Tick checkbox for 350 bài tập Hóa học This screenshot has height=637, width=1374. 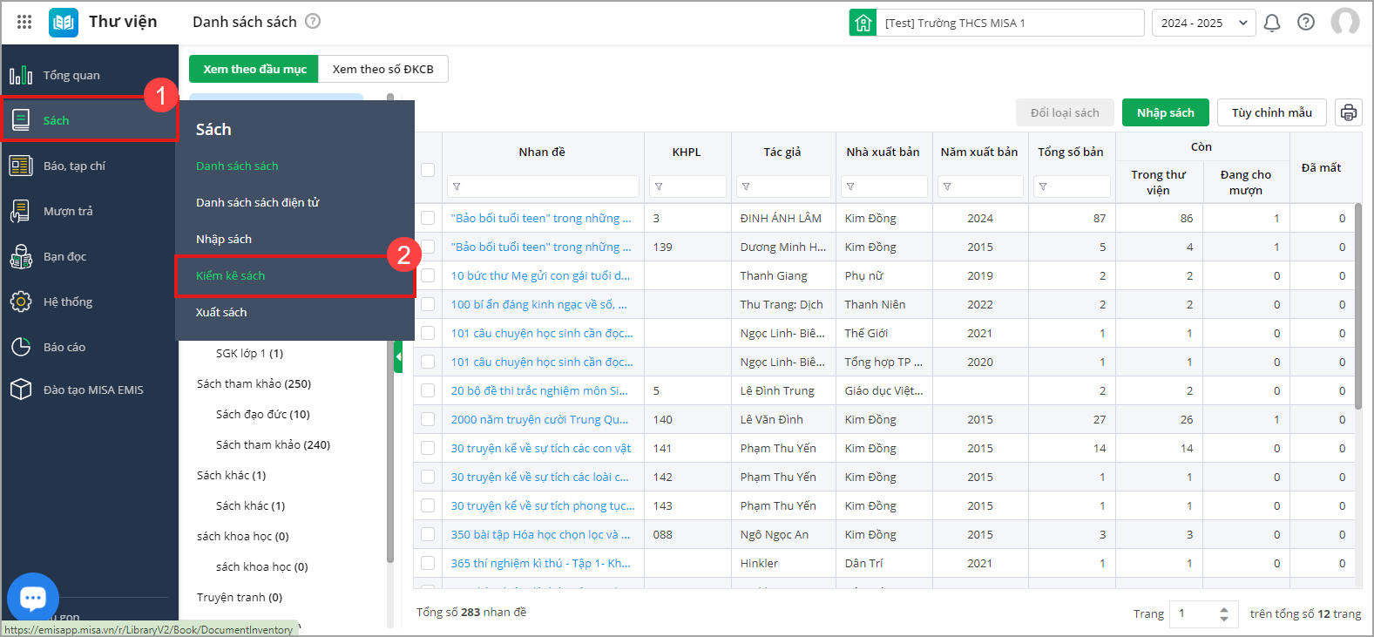428,534
